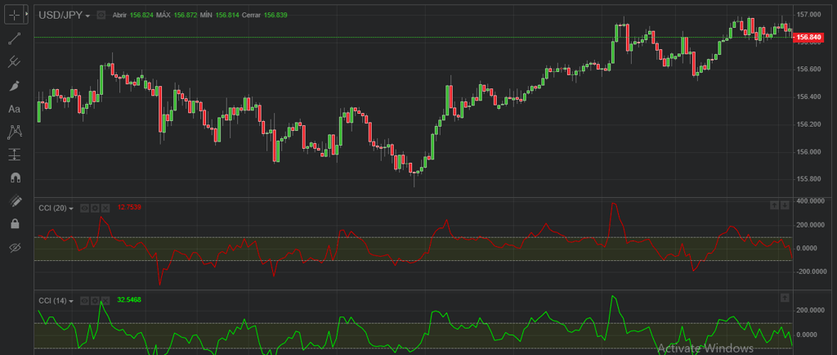Image resolution: width=837 pixels, height=355 pixels.
Task: Click the MÍN value 156.814
Action: pyautogui.click(x=227, y=15)
